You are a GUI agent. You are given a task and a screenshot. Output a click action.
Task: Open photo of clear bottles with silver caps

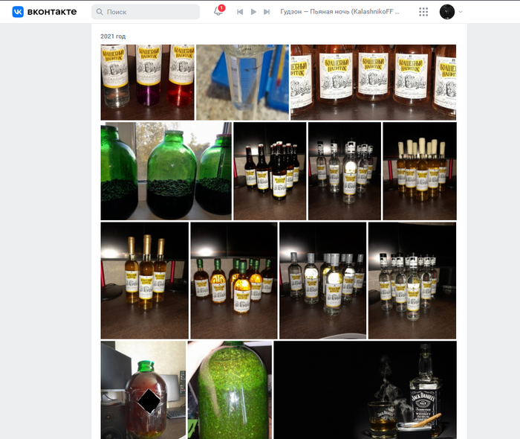coord(323,281)
